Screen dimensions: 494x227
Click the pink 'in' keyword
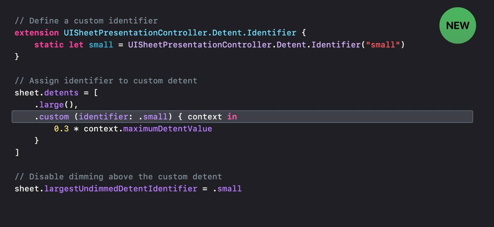tap(232, 117)
